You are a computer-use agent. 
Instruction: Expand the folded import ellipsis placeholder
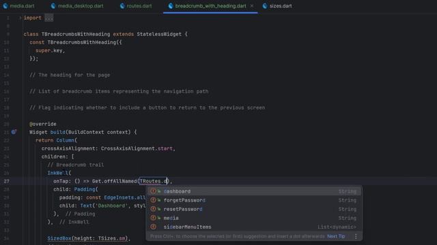49,18
